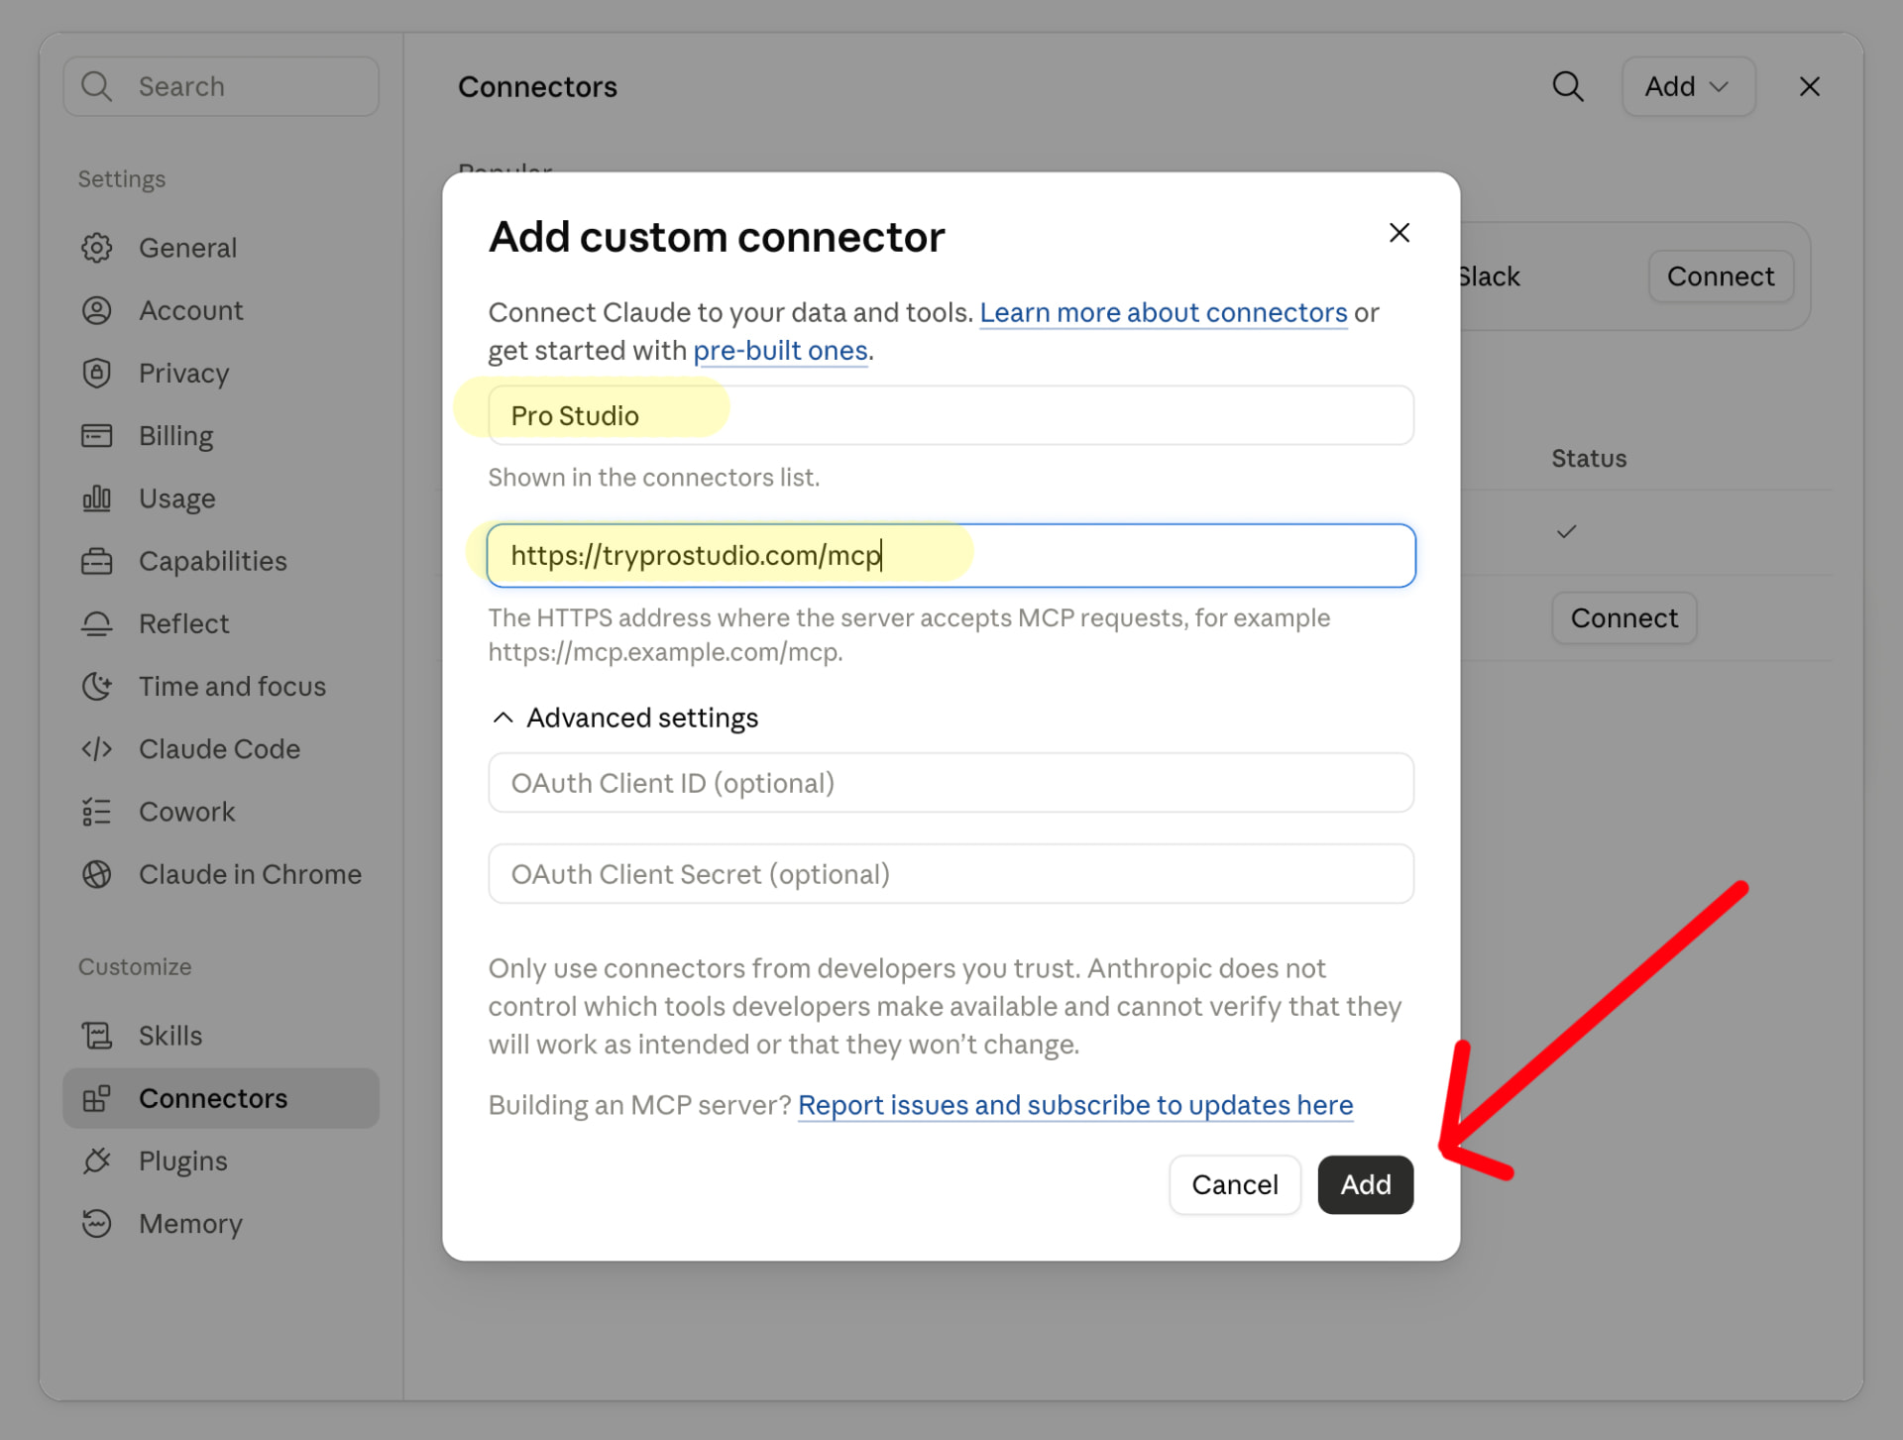Open the Add dropdown in header
Image resolution: width=1903 pixels, height=1440 pixels.
point(1688,86)
